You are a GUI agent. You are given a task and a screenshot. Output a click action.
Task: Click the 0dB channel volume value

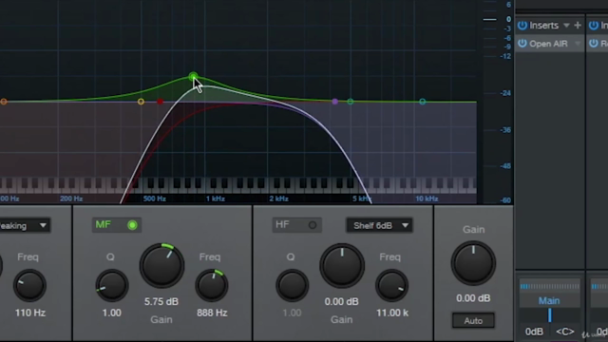534,332
